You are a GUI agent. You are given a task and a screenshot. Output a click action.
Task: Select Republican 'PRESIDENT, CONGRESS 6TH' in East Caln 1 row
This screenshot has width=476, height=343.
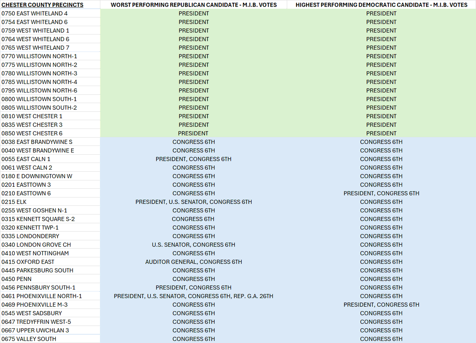(x=194, y=159)
